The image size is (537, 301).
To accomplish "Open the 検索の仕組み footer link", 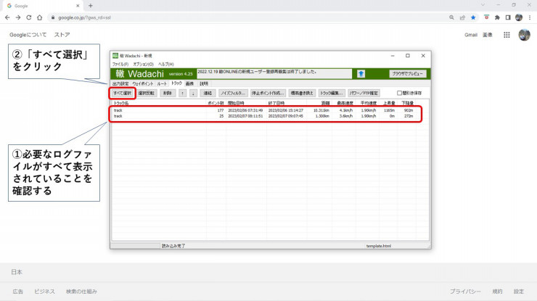I will coord(81,292).
